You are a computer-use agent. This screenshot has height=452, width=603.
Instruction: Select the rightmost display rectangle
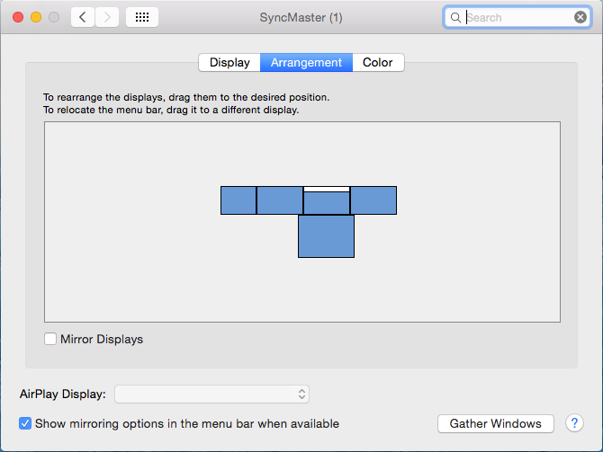tap(373, 199)
